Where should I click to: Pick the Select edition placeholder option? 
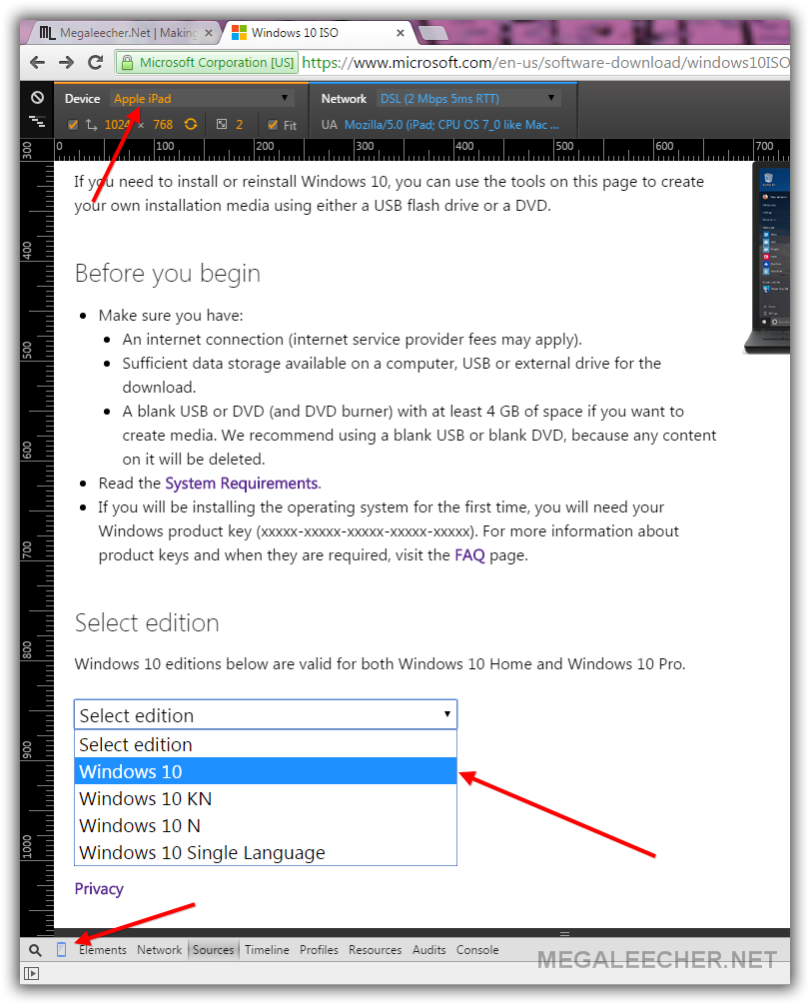[x=266, y=745]
